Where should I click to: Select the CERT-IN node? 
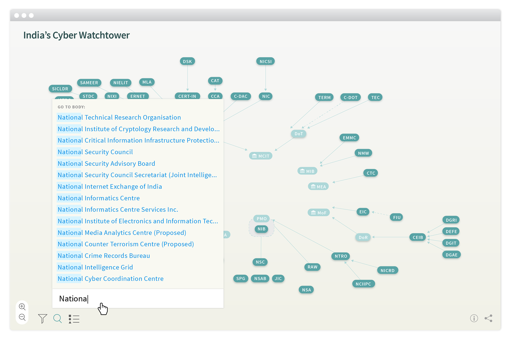pos(187,96)
